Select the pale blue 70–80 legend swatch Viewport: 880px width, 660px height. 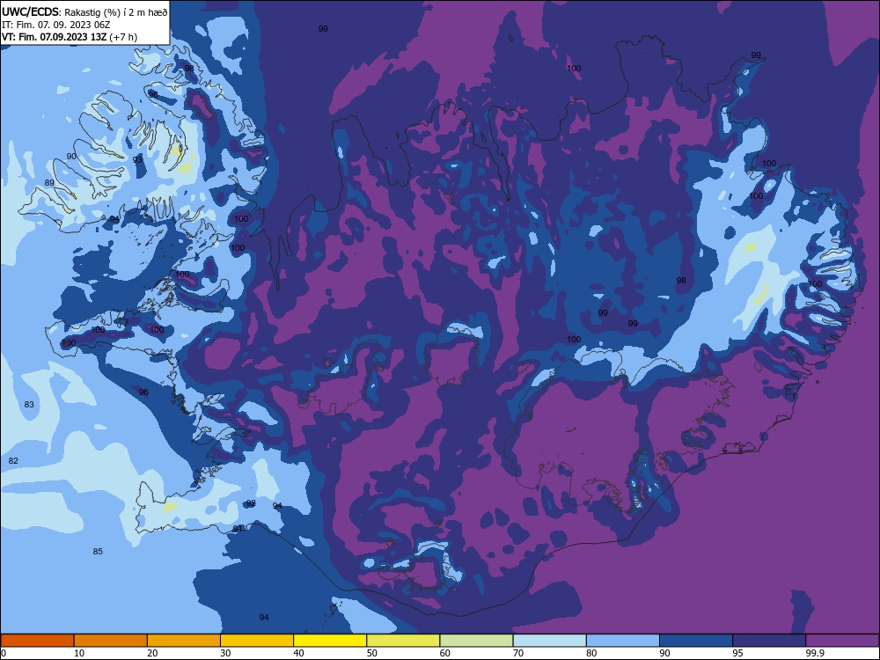coord(550,641)
